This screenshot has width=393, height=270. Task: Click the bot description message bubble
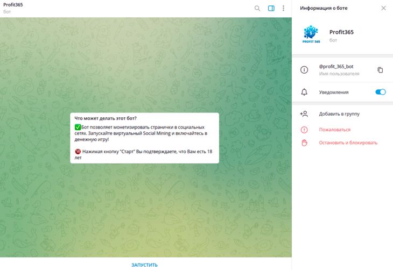pyautogui.click(x=144, y=138)
